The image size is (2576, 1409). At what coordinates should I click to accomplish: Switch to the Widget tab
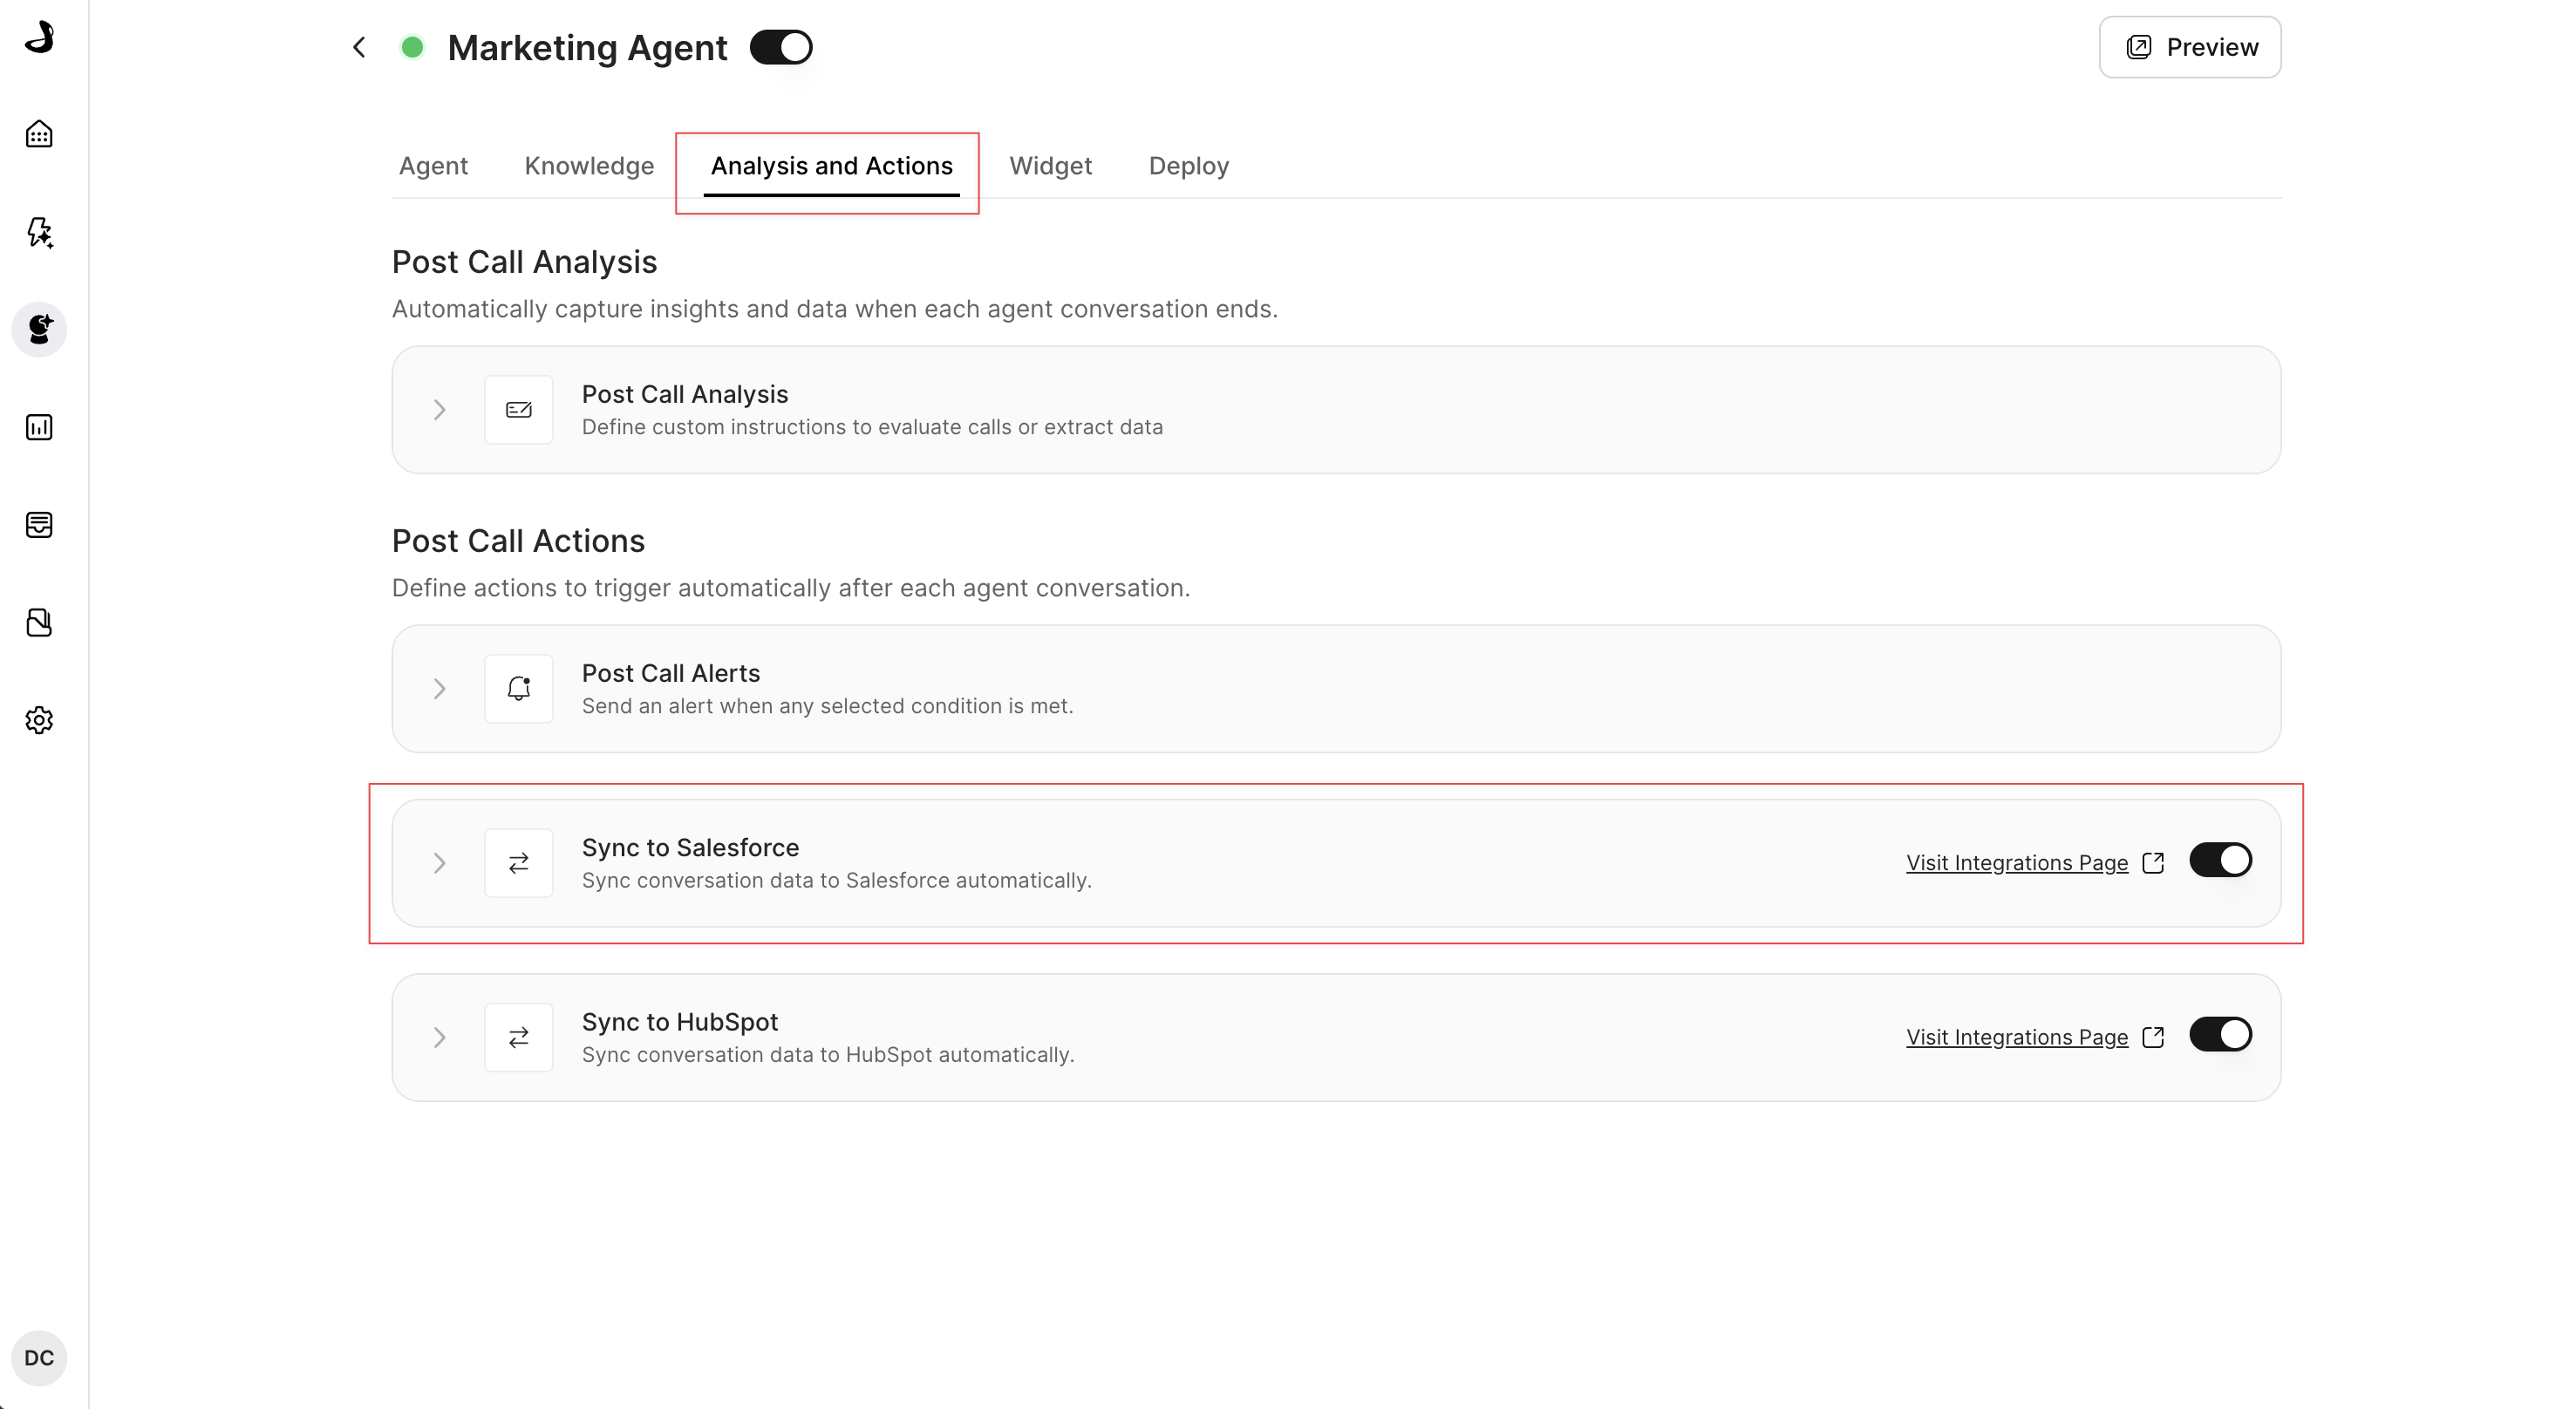point(1050,166)
